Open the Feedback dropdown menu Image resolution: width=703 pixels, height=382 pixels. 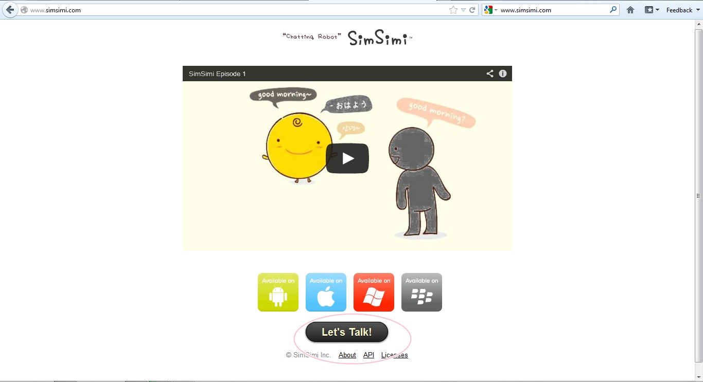click(x=683, y=10)
